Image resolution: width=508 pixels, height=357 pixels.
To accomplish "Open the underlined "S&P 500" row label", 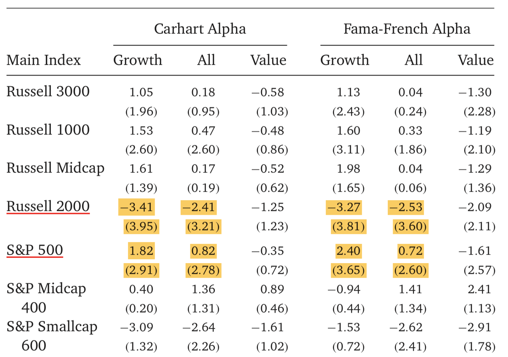I will pyautogui.click(x=35, y=250).
